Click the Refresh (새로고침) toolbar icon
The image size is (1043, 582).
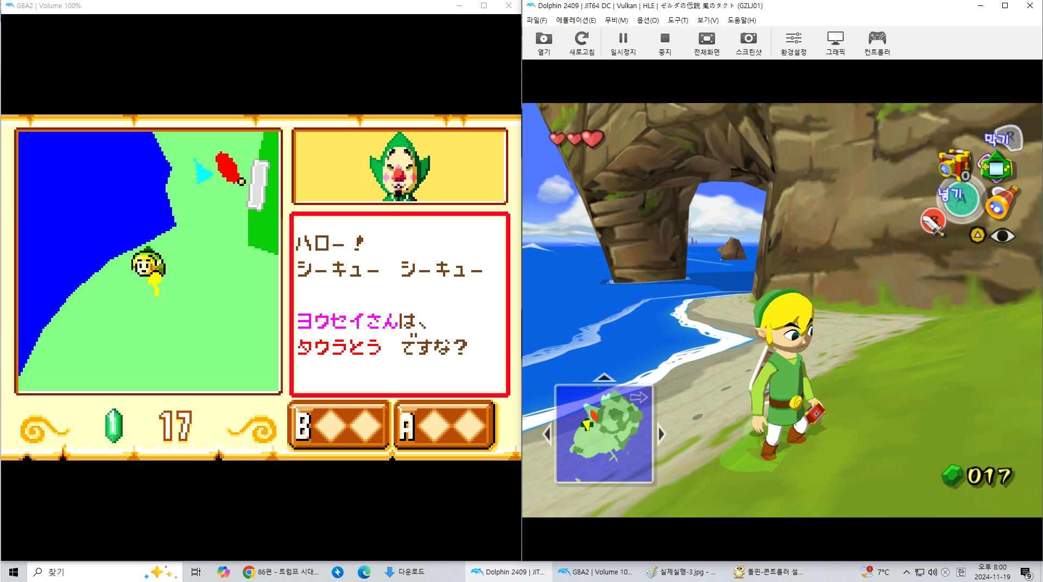(x=581, y=43)
